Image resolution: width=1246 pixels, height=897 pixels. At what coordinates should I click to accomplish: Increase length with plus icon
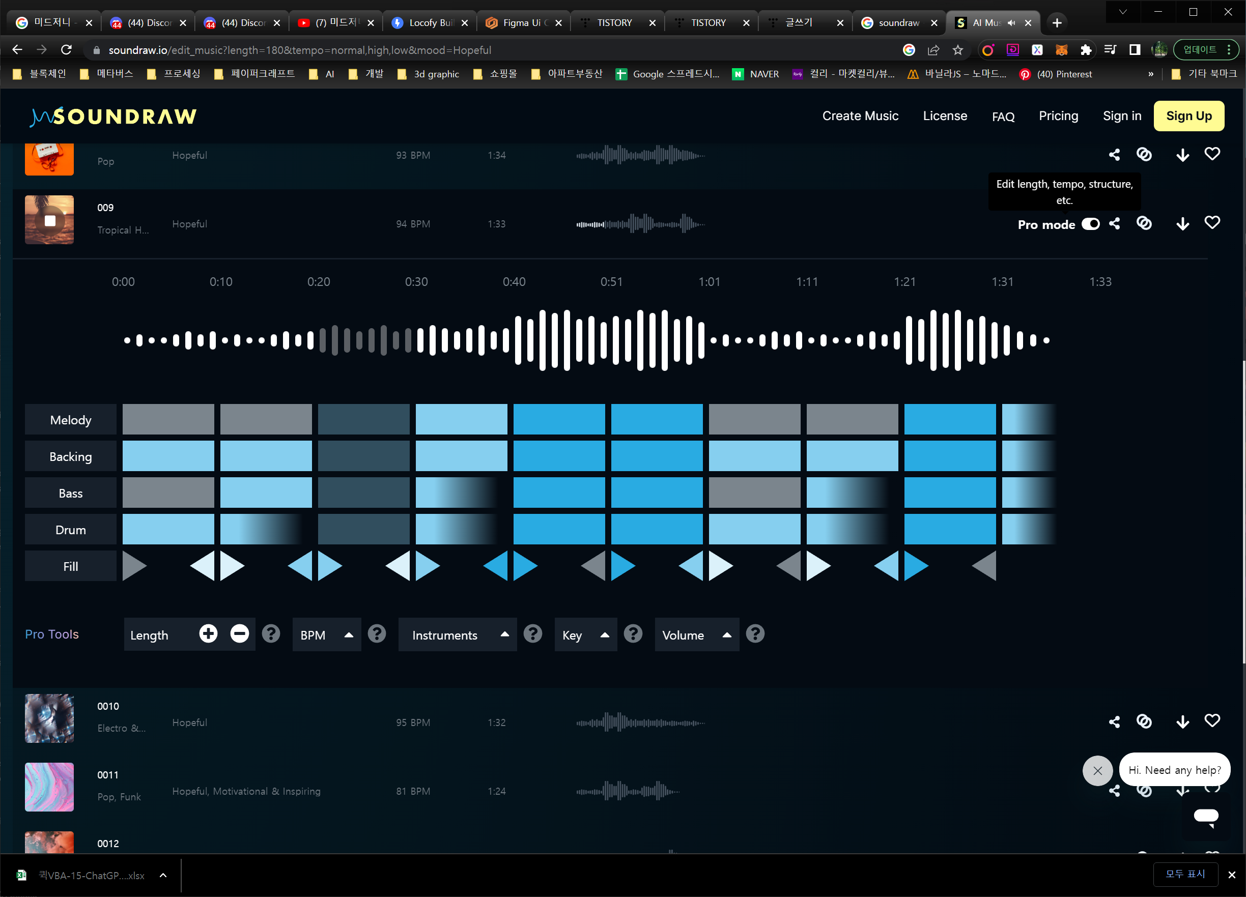208,634
